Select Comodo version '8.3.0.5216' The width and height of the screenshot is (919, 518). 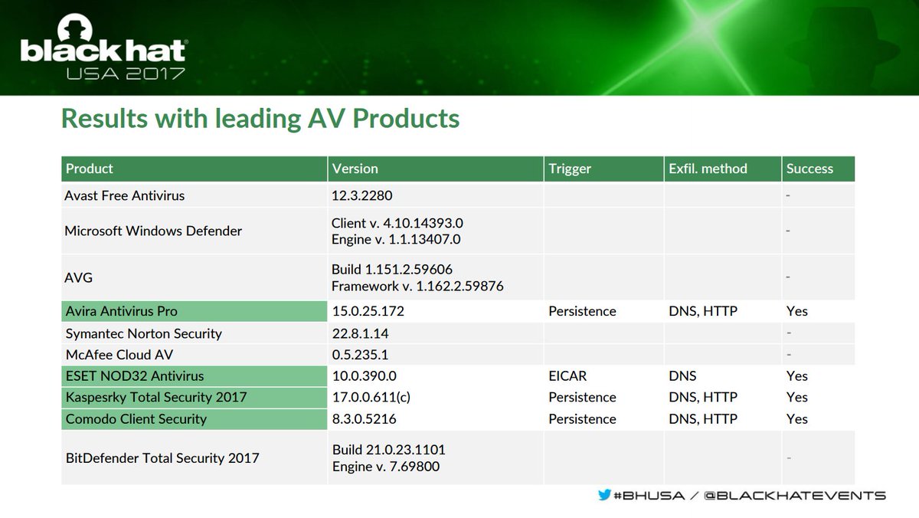click(x=364, y=419)
